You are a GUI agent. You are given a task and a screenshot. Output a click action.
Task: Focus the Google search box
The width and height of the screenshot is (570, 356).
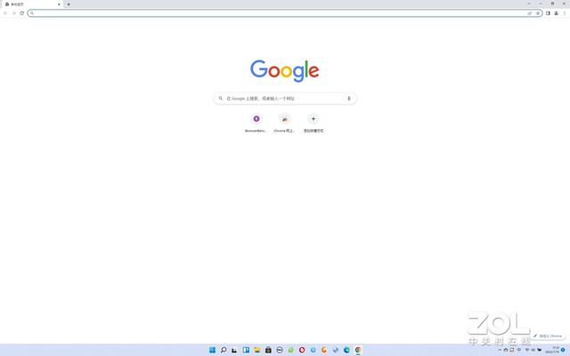click(281, 98)
